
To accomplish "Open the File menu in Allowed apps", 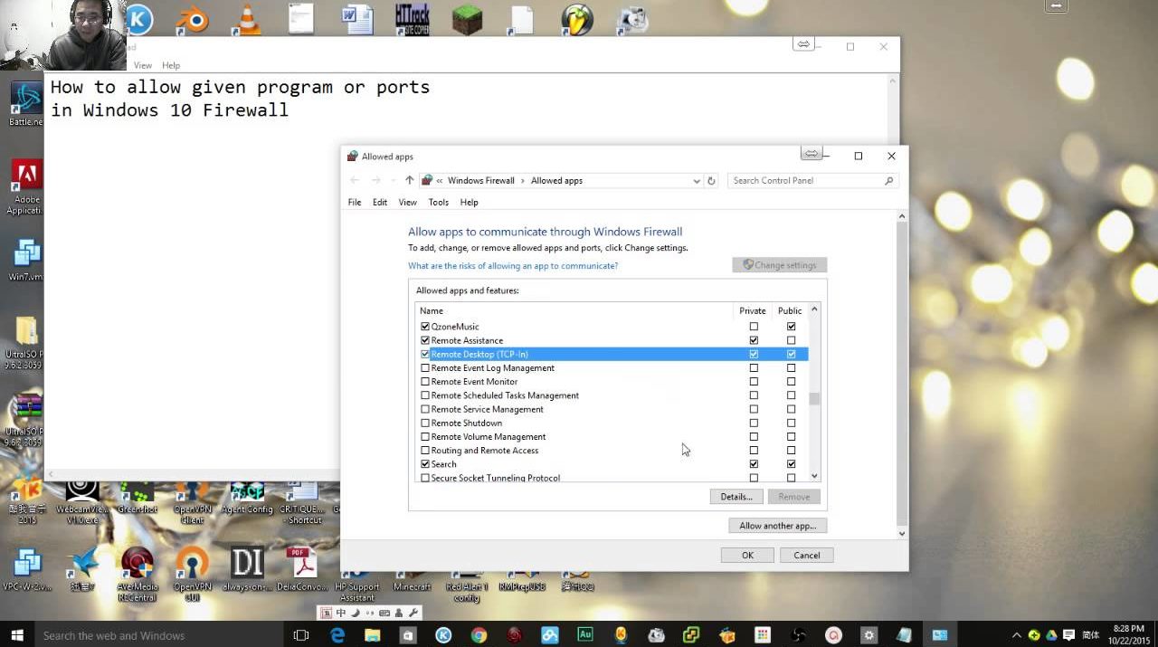I will [355, 203].
